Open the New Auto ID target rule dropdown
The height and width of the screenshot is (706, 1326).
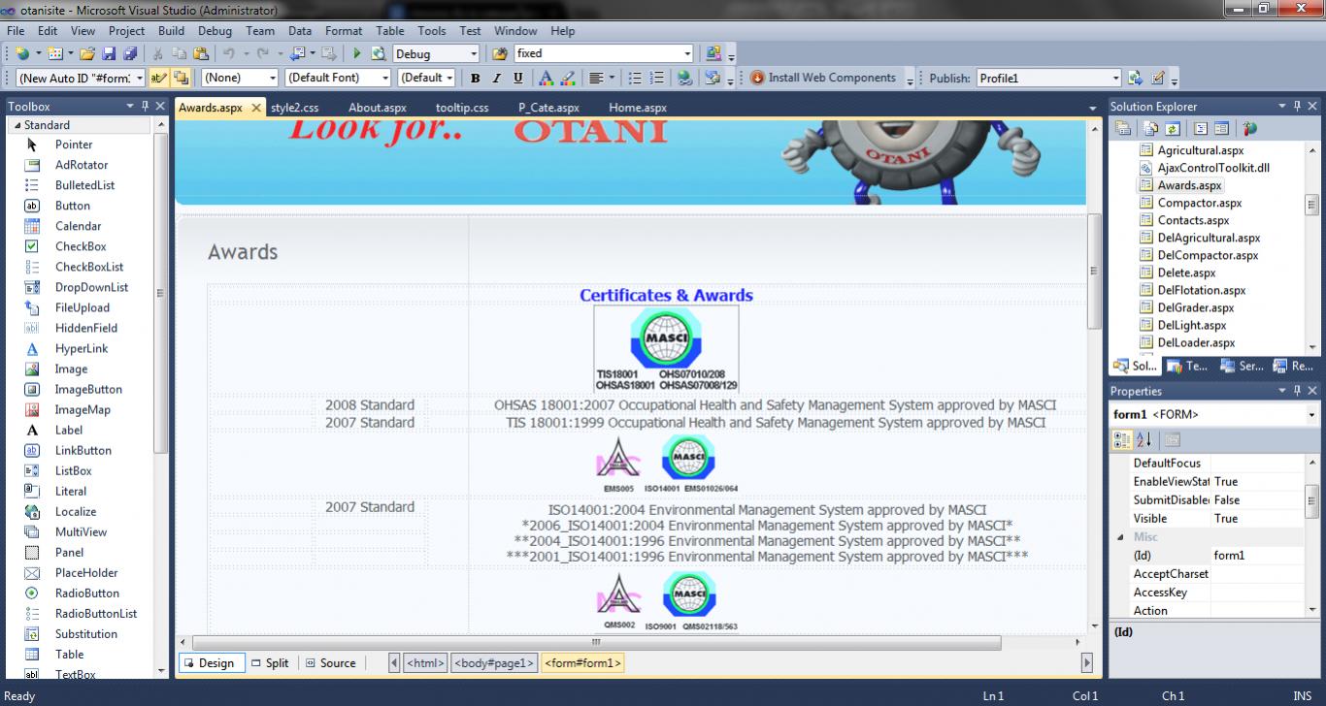click(139, 79)
